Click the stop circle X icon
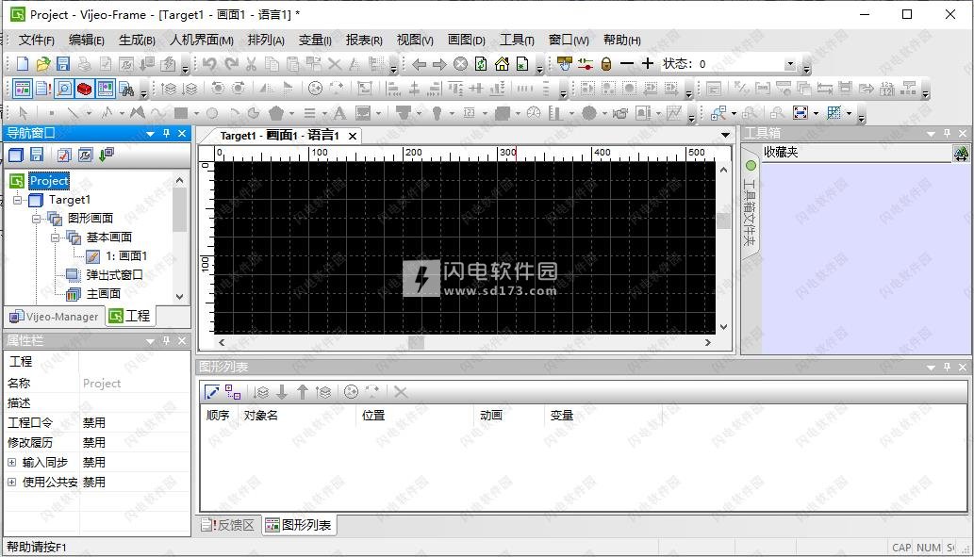The width and height of the screenshot is (974, 557). [460, 63]
